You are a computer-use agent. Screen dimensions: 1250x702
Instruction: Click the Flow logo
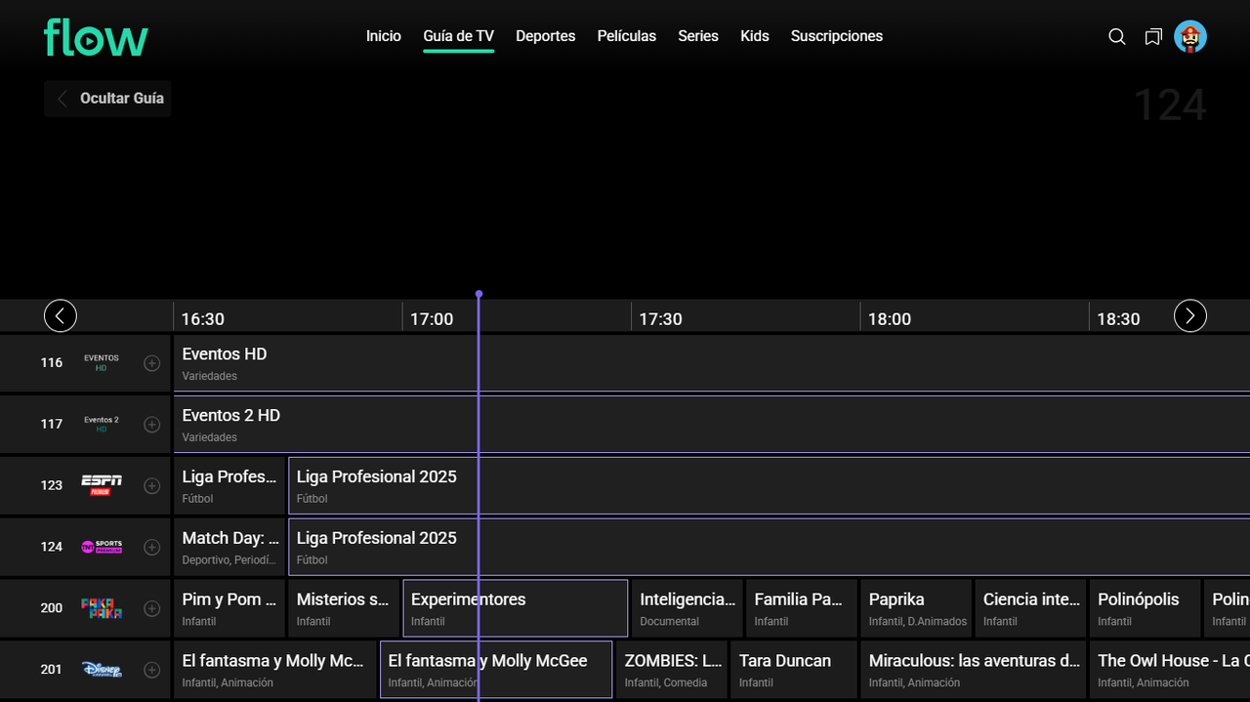[x=96, y=37]
